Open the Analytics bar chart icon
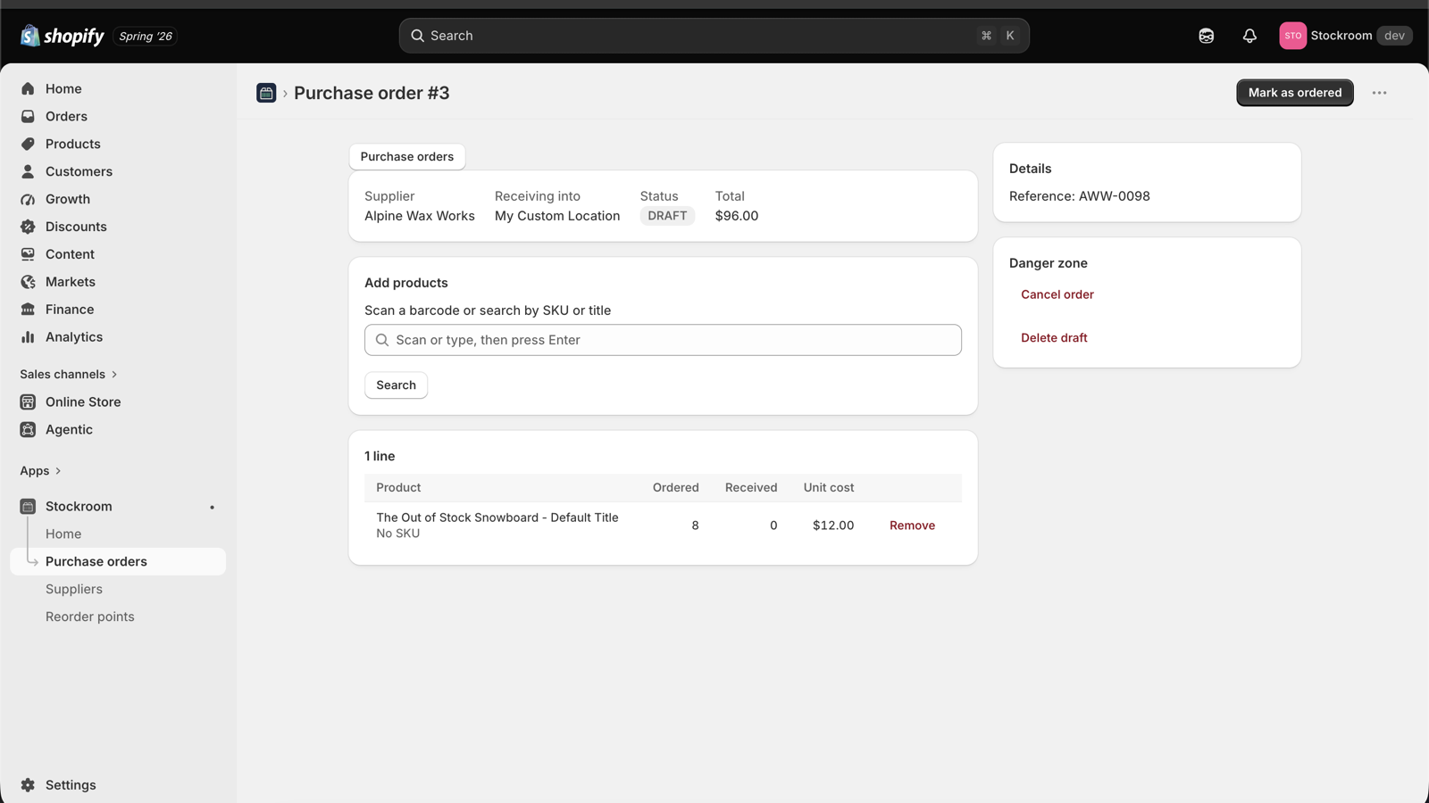This screenshot has width=1429, height=803. [x=28, y=337]
